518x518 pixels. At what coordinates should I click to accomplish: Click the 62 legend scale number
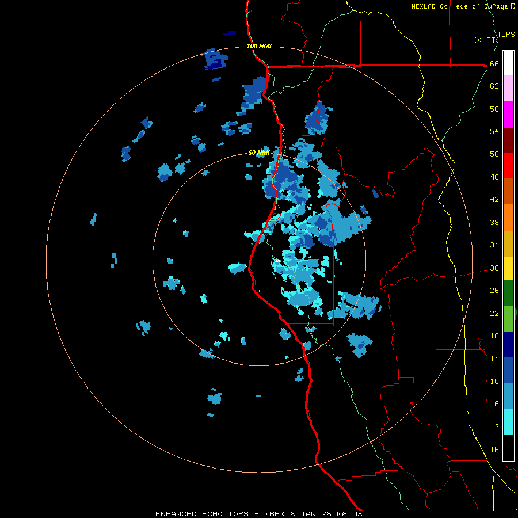[x=494, y=86]
